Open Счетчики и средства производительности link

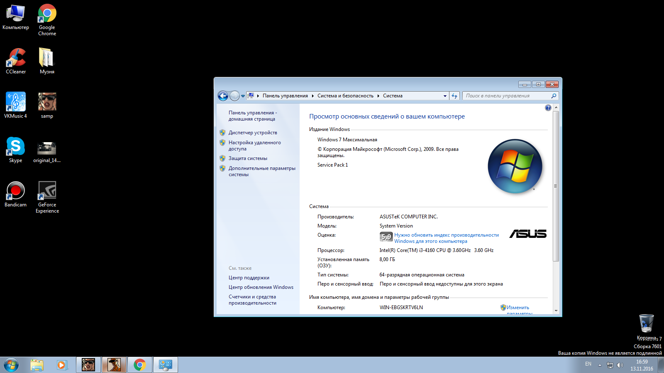pyautogui.click(x=252, y=300)
